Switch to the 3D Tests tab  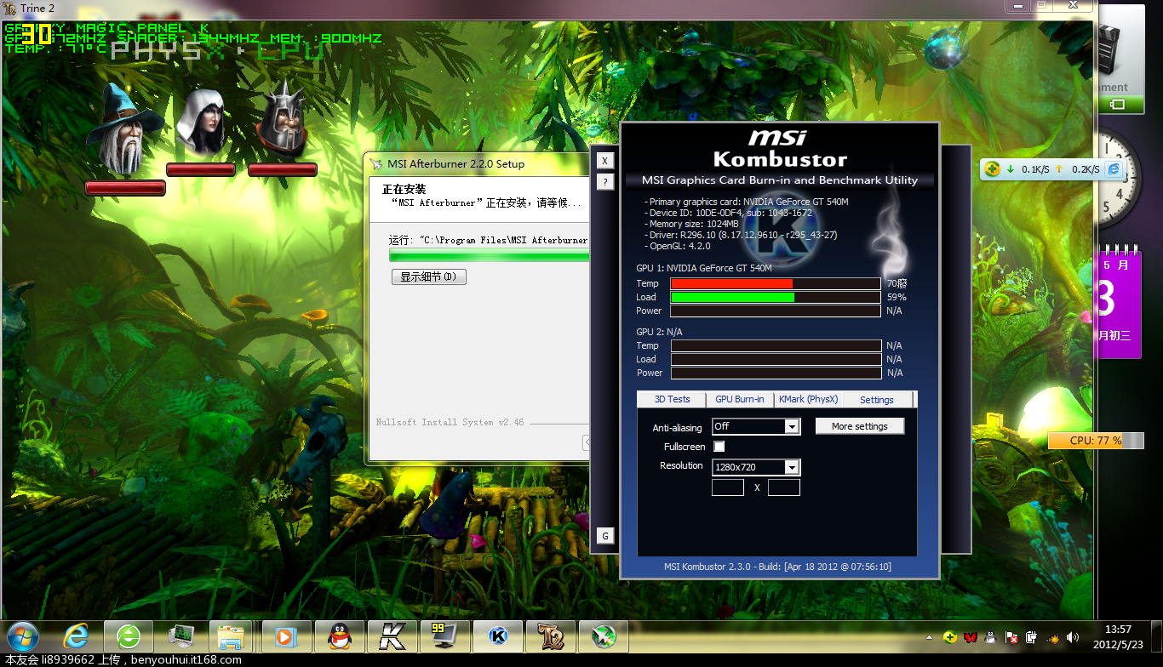point(672,399)
